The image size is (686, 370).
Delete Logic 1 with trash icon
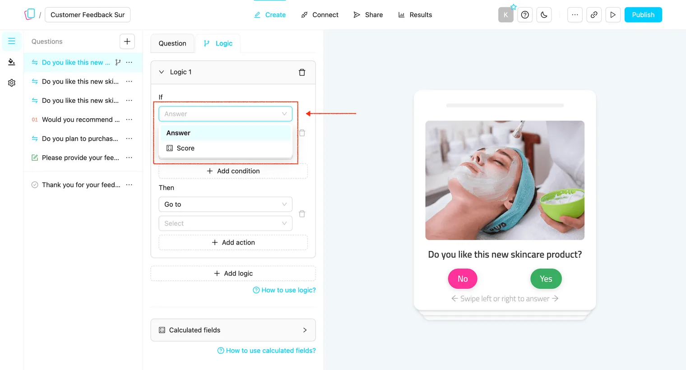(x=302, y=72)
